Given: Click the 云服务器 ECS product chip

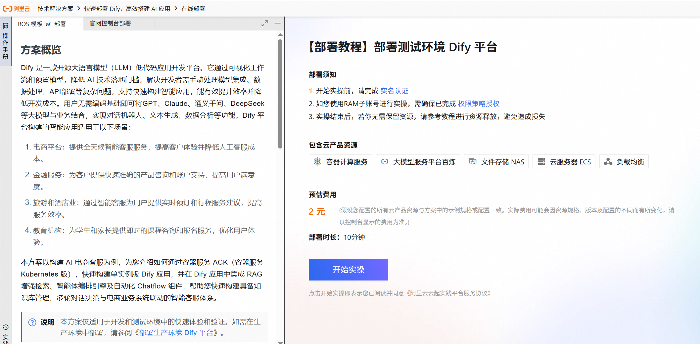Looking at the screenshot, I should (x=564, y=161).
